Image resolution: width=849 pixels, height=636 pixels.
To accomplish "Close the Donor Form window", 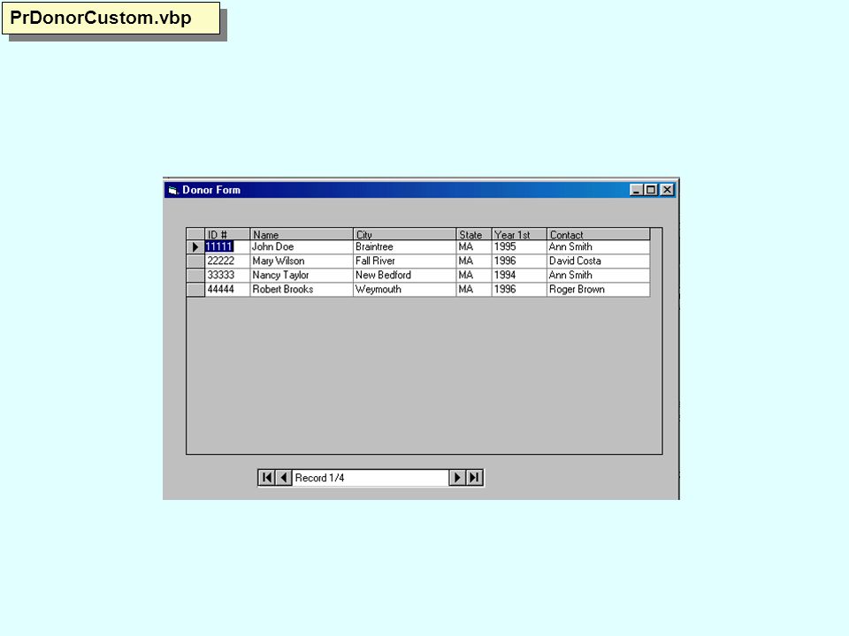I will coord(667,190).
